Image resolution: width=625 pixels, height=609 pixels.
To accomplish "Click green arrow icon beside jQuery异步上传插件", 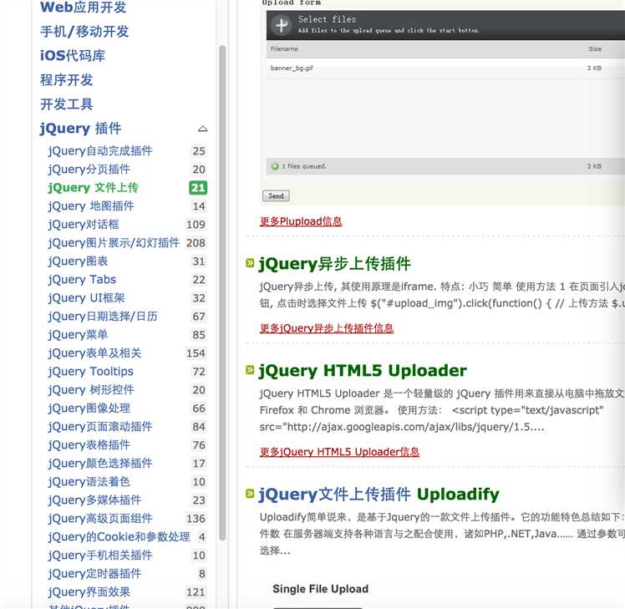I will tap(250, 263).
